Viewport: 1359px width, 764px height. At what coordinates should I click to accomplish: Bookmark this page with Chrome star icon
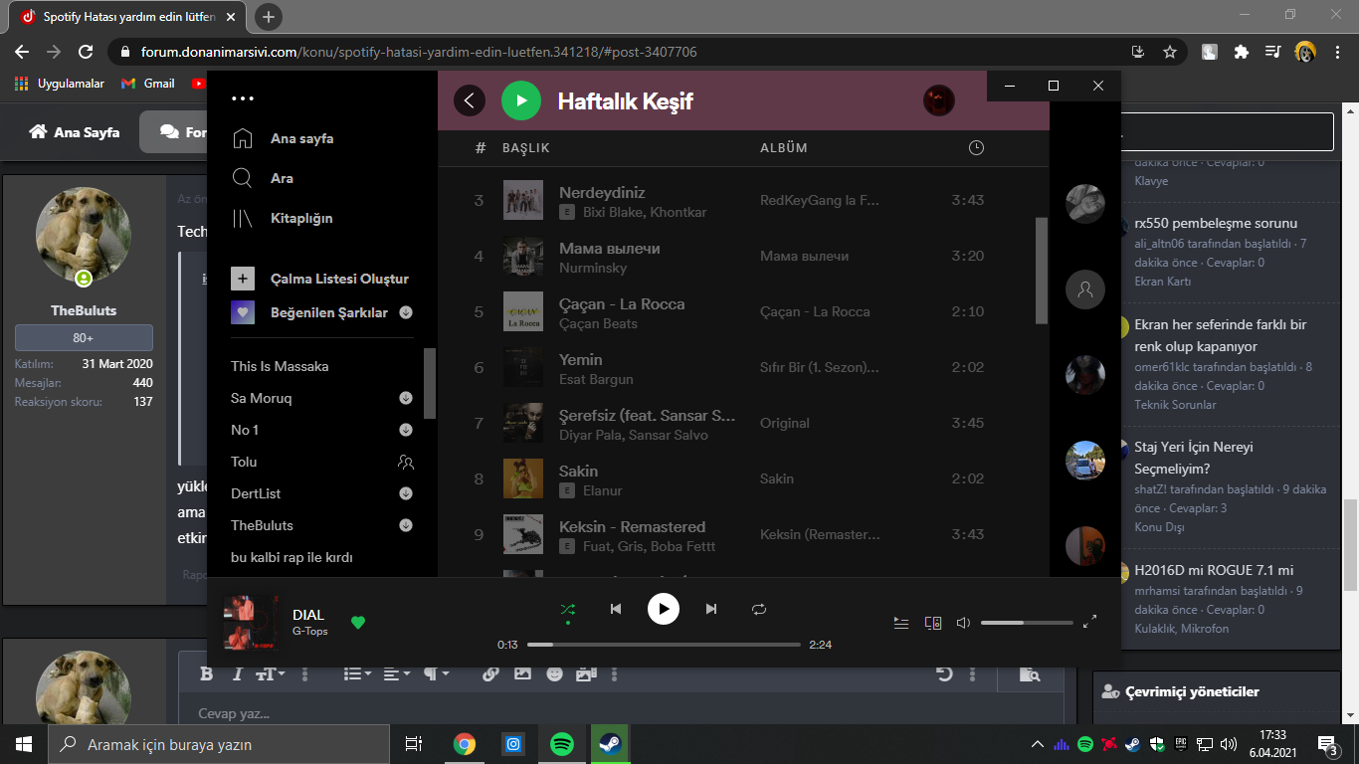tap(1170, 52)
